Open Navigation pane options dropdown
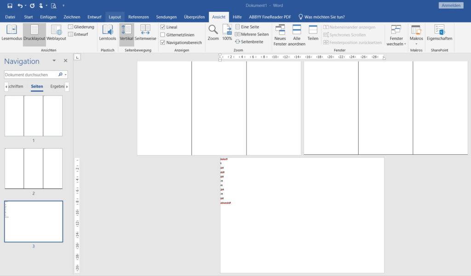Viewport: 471px width, 276px height. point(54,61)
